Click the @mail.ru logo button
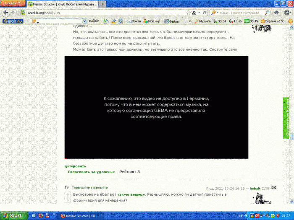 point(13,21)
